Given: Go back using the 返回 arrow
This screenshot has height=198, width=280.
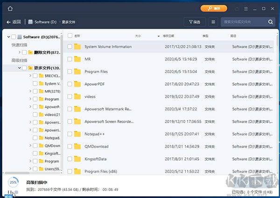Looking at the screenshot, I should 14,22.
